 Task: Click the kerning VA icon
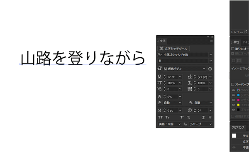[x=159, y=89]
